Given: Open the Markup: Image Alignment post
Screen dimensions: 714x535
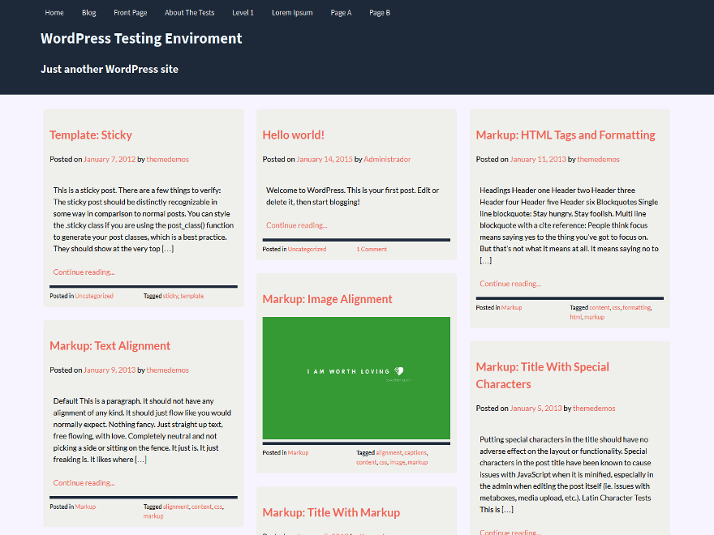Looking at the screenshot, I should (327, 299).
